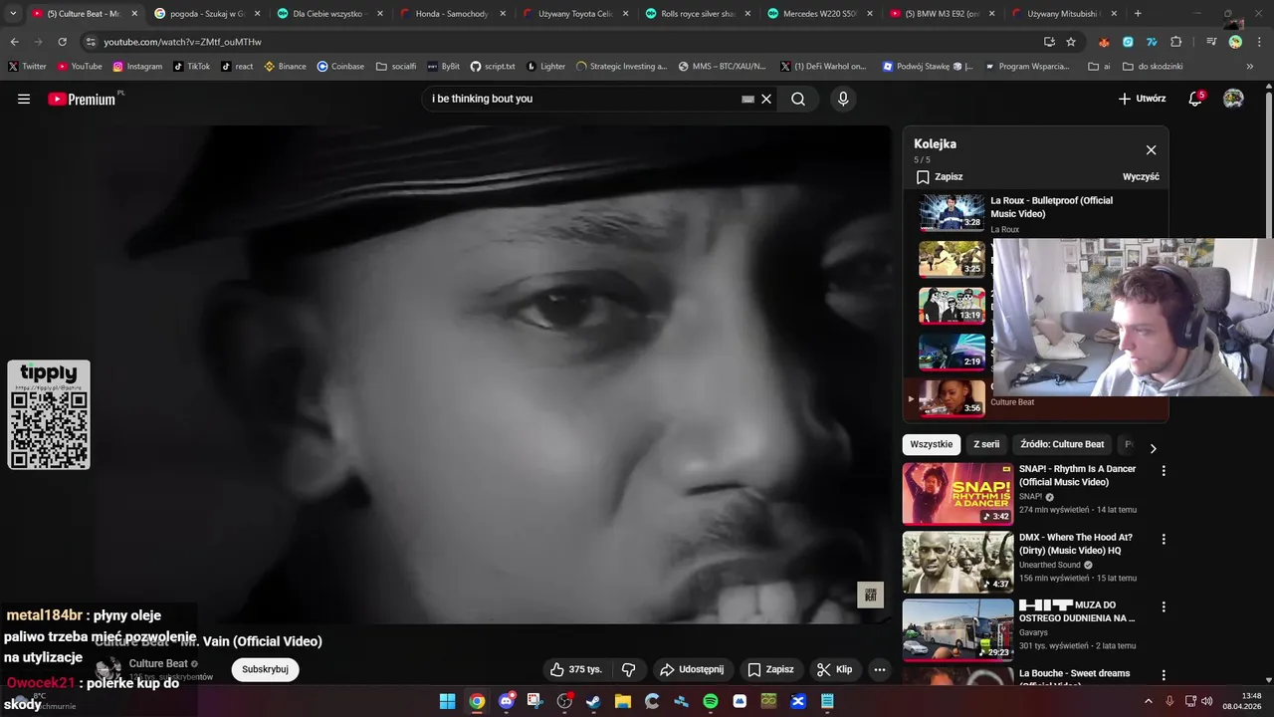Close the Kolejka queue panel
The height and width of the screenshot is (717, 1274).
pyautogui.click(x=1151, y=150)
